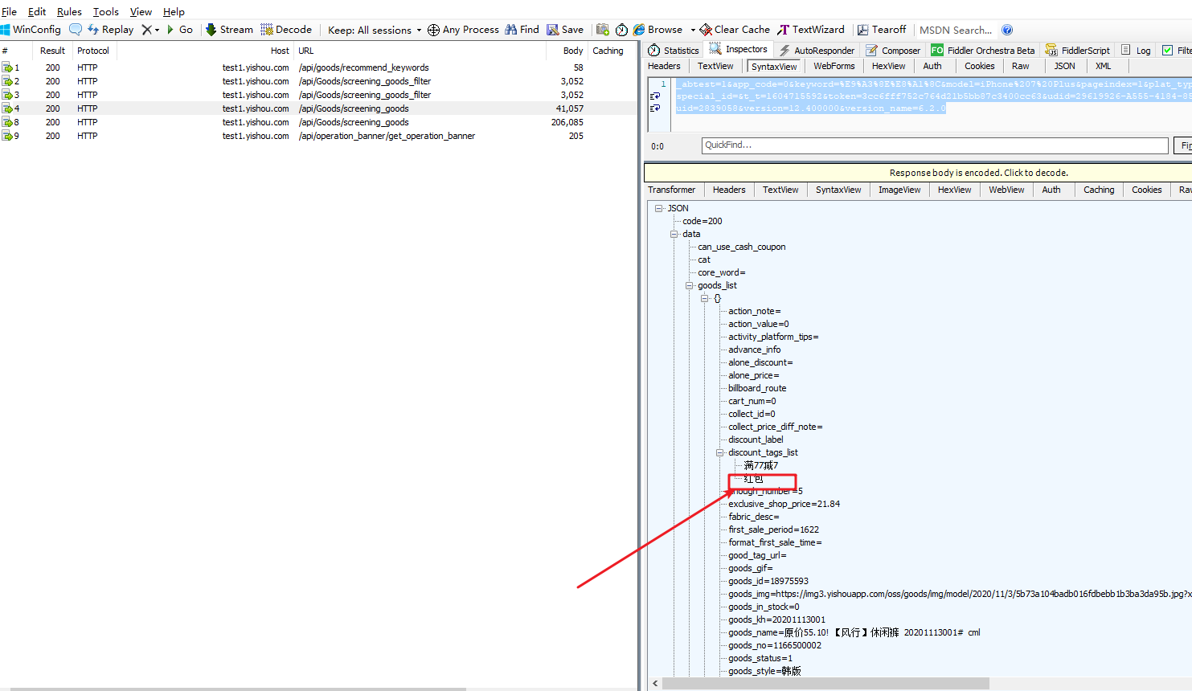
Task: Select the response Transformer tab
Action: click(x=671, y=190)
